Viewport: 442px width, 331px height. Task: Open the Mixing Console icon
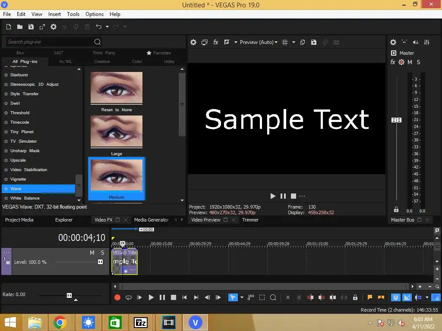tap(427, 42)
